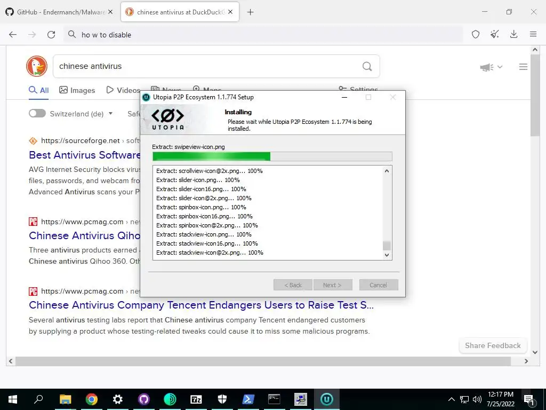
Task: Switch to Videos results
Action: [123, 90]
